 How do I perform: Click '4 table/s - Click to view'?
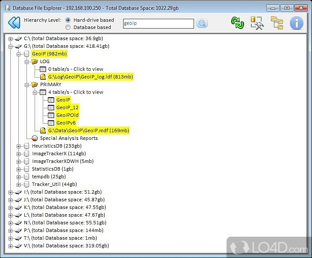tap(76, 92)
